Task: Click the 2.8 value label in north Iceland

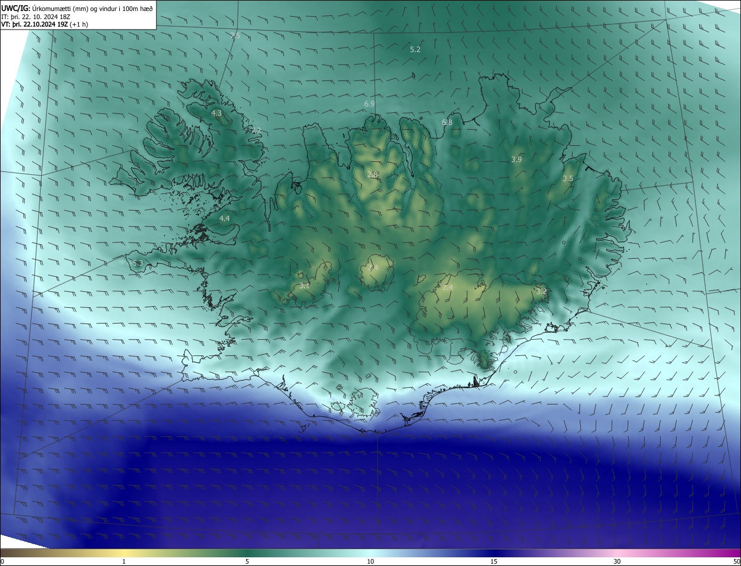Action: click(x=373, y=174)
